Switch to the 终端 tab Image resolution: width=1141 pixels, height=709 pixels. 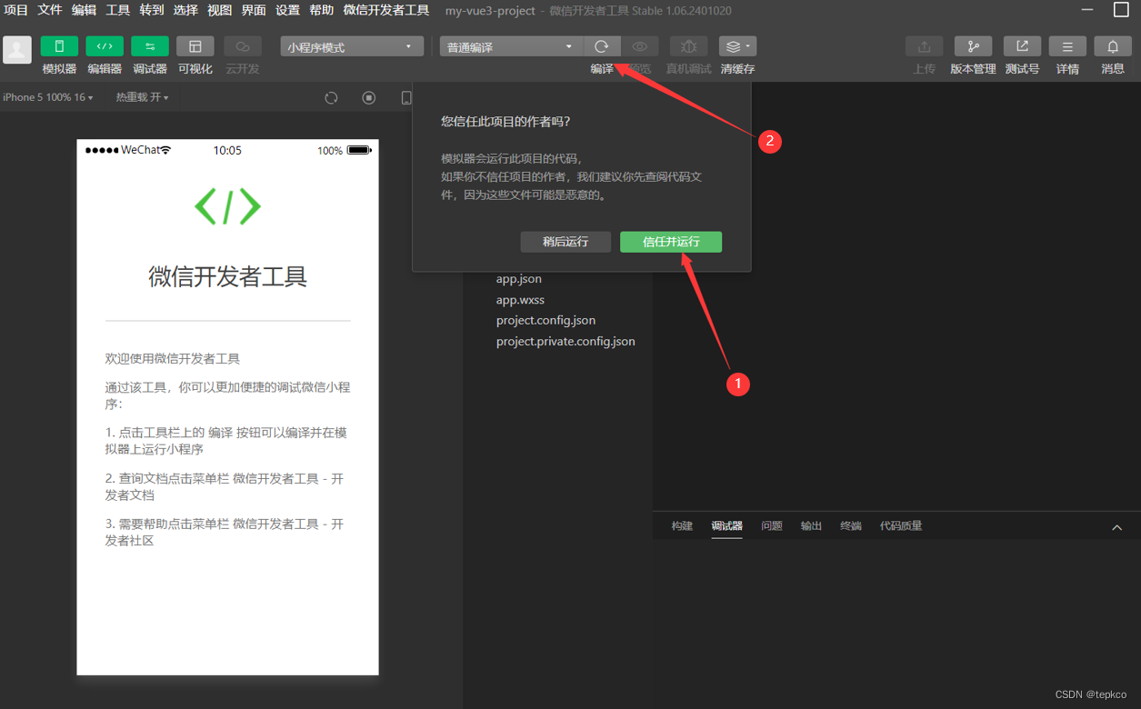coord(851,525)
